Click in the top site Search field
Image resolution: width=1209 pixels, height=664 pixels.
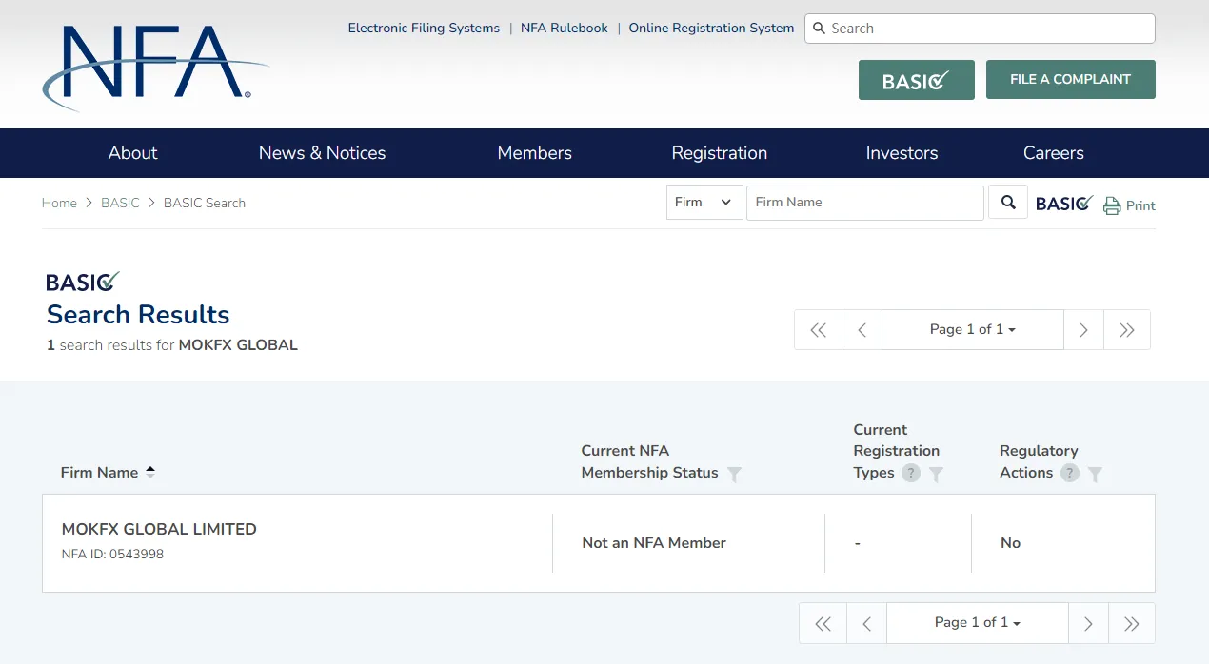pos(980,29)
